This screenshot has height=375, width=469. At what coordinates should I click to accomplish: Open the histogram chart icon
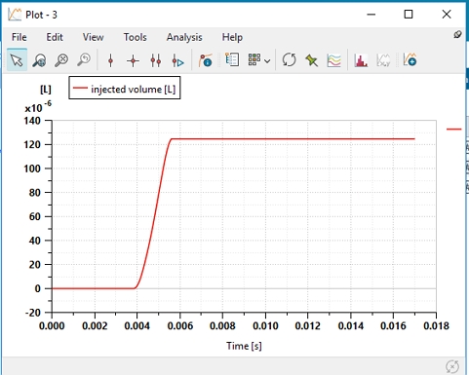[361, 60]
